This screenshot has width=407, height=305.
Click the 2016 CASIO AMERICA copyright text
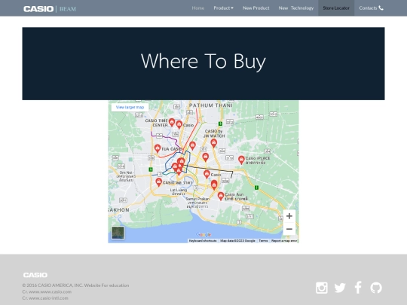(x=75, y=285)
